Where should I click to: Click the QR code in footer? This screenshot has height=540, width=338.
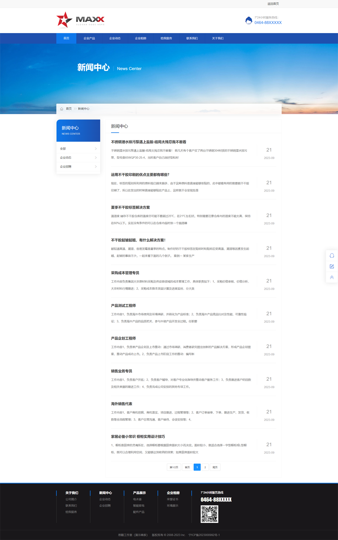pos(209,514)
